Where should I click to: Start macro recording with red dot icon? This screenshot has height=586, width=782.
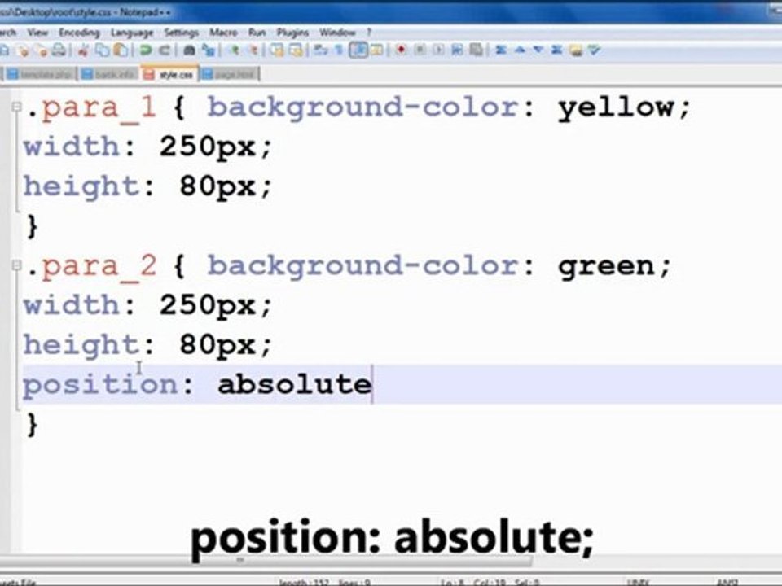pyautogui.click(x=401, y=50)
